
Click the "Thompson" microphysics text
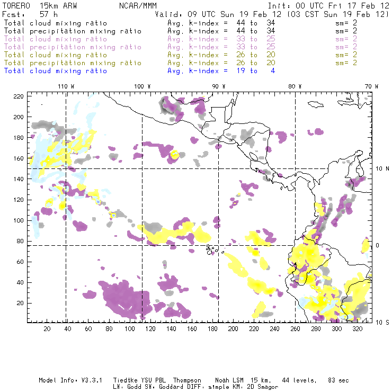pos(187,381)
